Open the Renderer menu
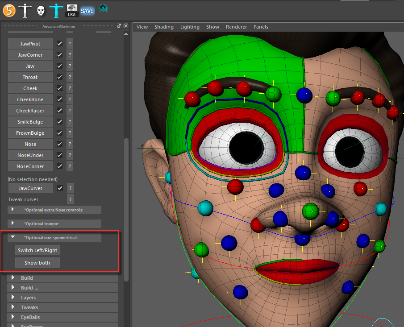 pos(236,27)
